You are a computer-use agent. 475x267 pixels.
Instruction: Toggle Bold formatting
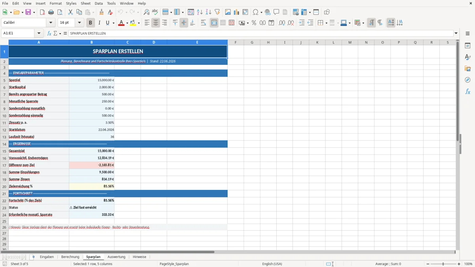coord(90,23)
